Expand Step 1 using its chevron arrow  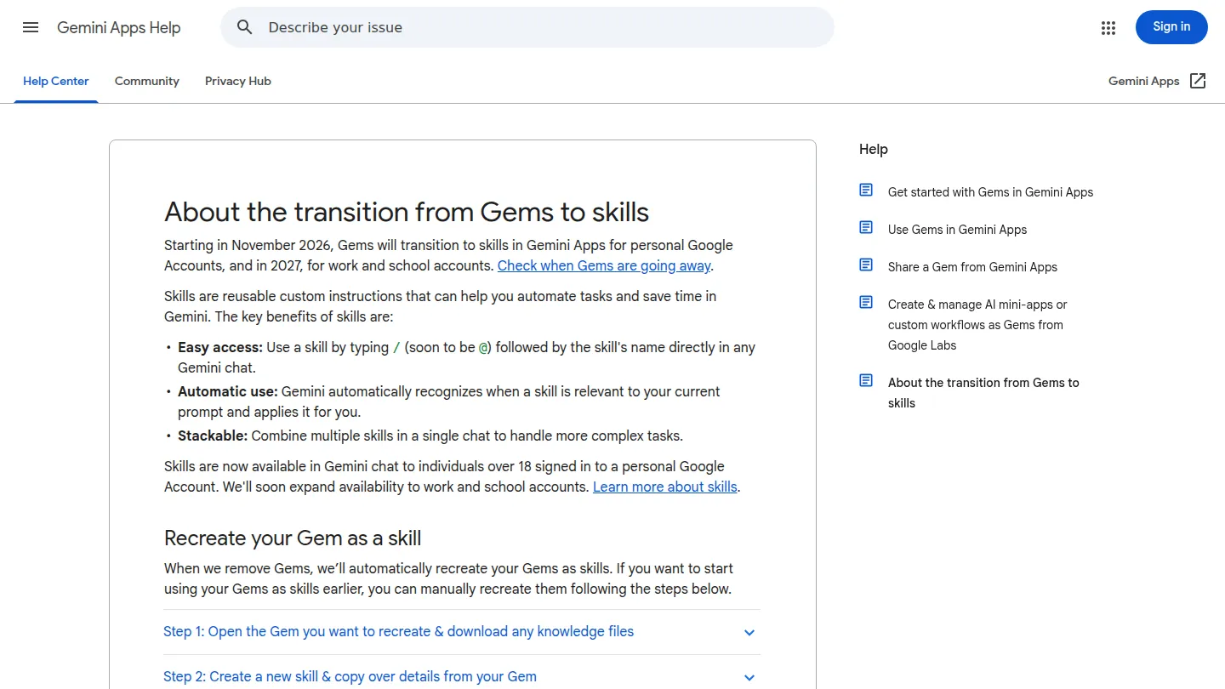coord(749,632)
